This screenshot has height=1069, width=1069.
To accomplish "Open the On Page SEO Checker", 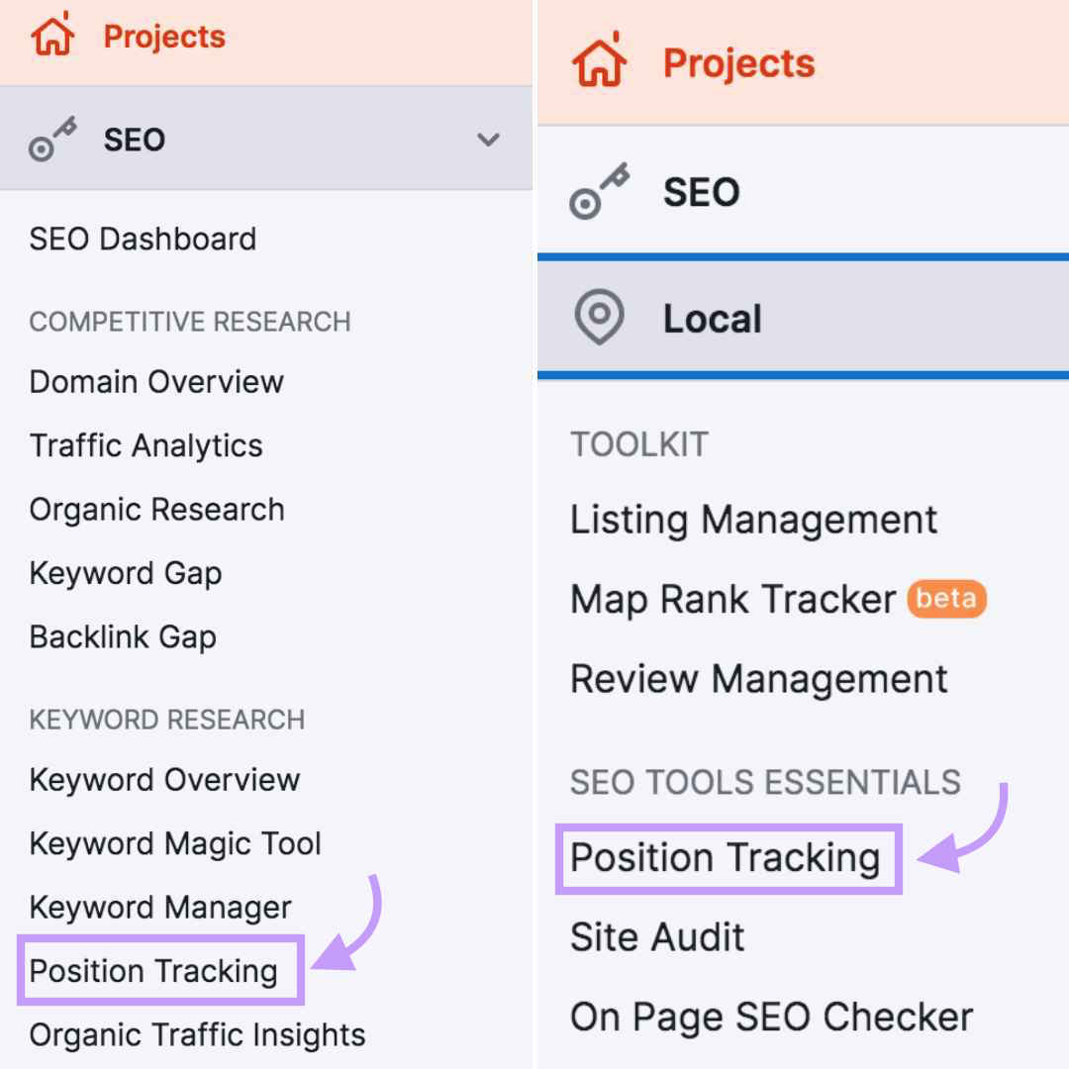I will tap(773, 1017).
